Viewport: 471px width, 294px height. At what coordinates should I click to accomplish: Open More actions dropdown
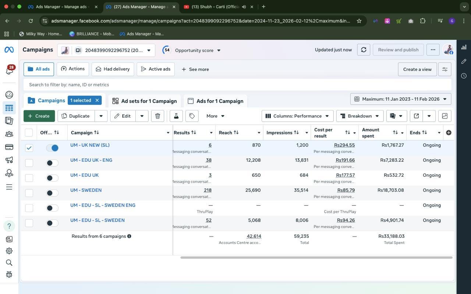(x=215, y=116)
